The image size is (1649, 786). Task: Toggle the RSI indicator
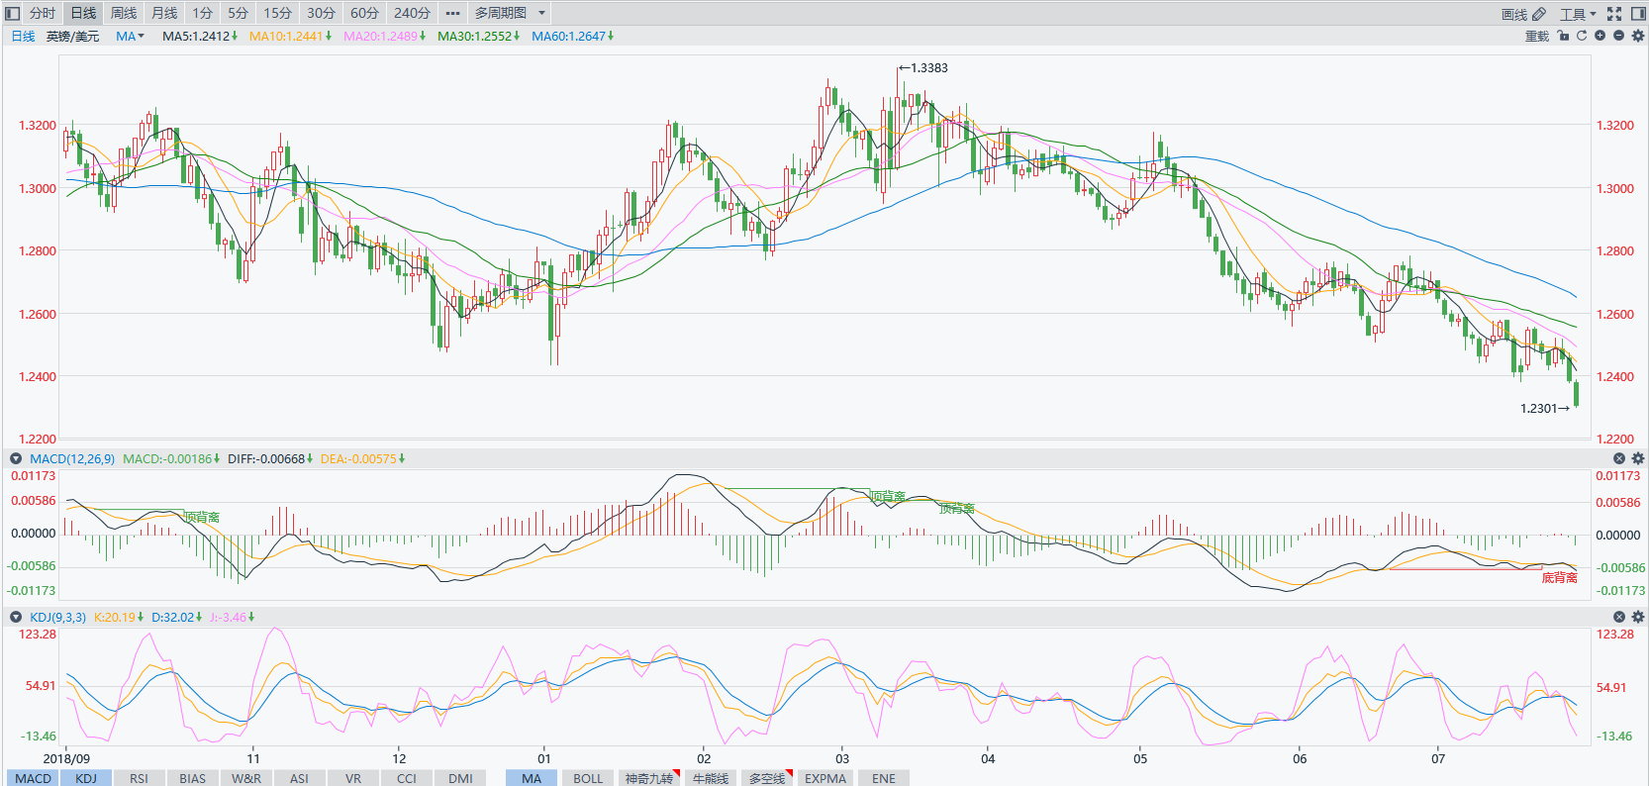click(139, 778)
